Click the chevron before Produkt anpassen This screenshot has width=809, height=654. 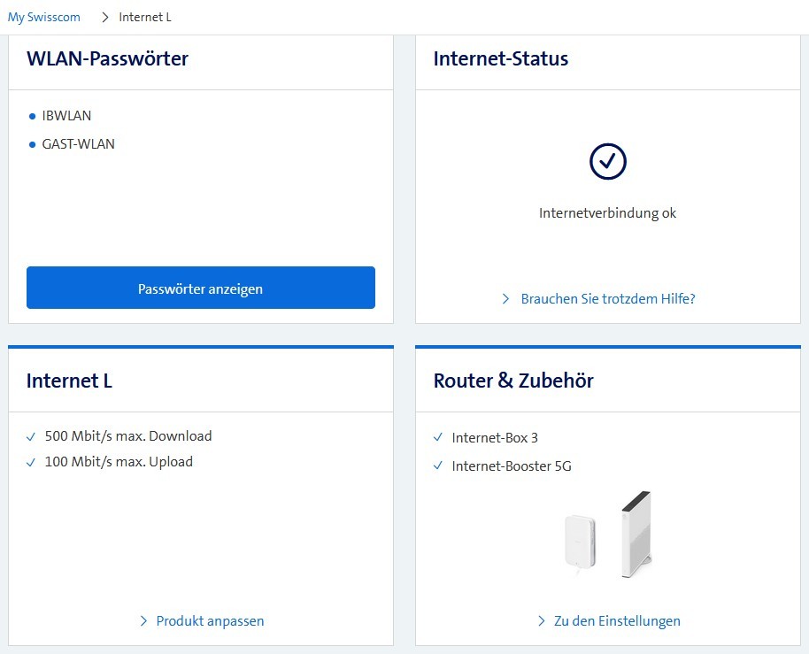click(x=143, y=621)
